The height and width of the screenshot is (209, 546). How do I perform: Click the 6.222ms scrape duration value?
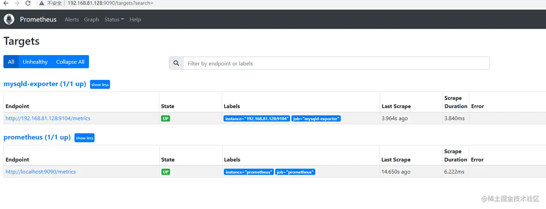454,172
